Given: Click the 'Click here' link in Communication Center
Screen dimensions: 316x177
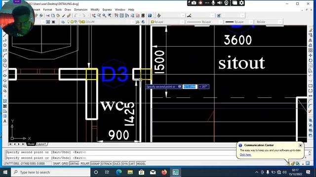Looking at the screenshot, I should (245, 155).
